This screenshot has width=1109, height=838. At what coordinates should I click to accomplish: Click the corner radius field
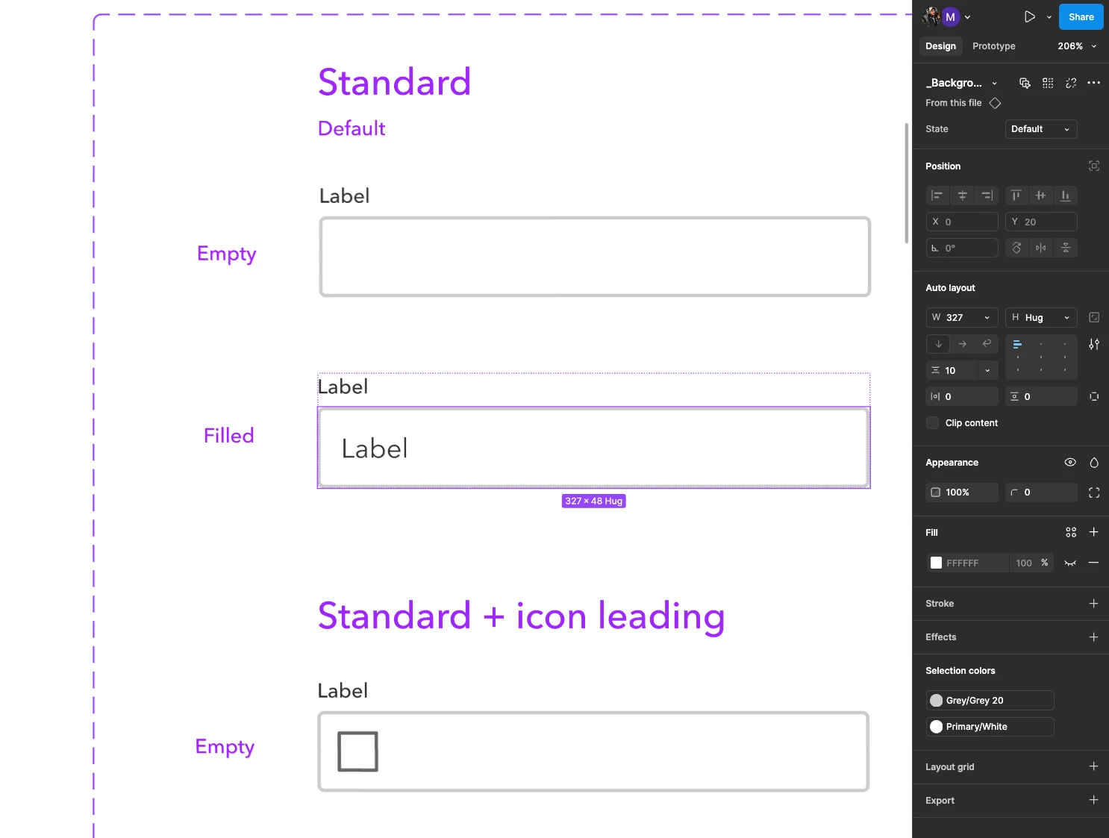[1041, 493]
